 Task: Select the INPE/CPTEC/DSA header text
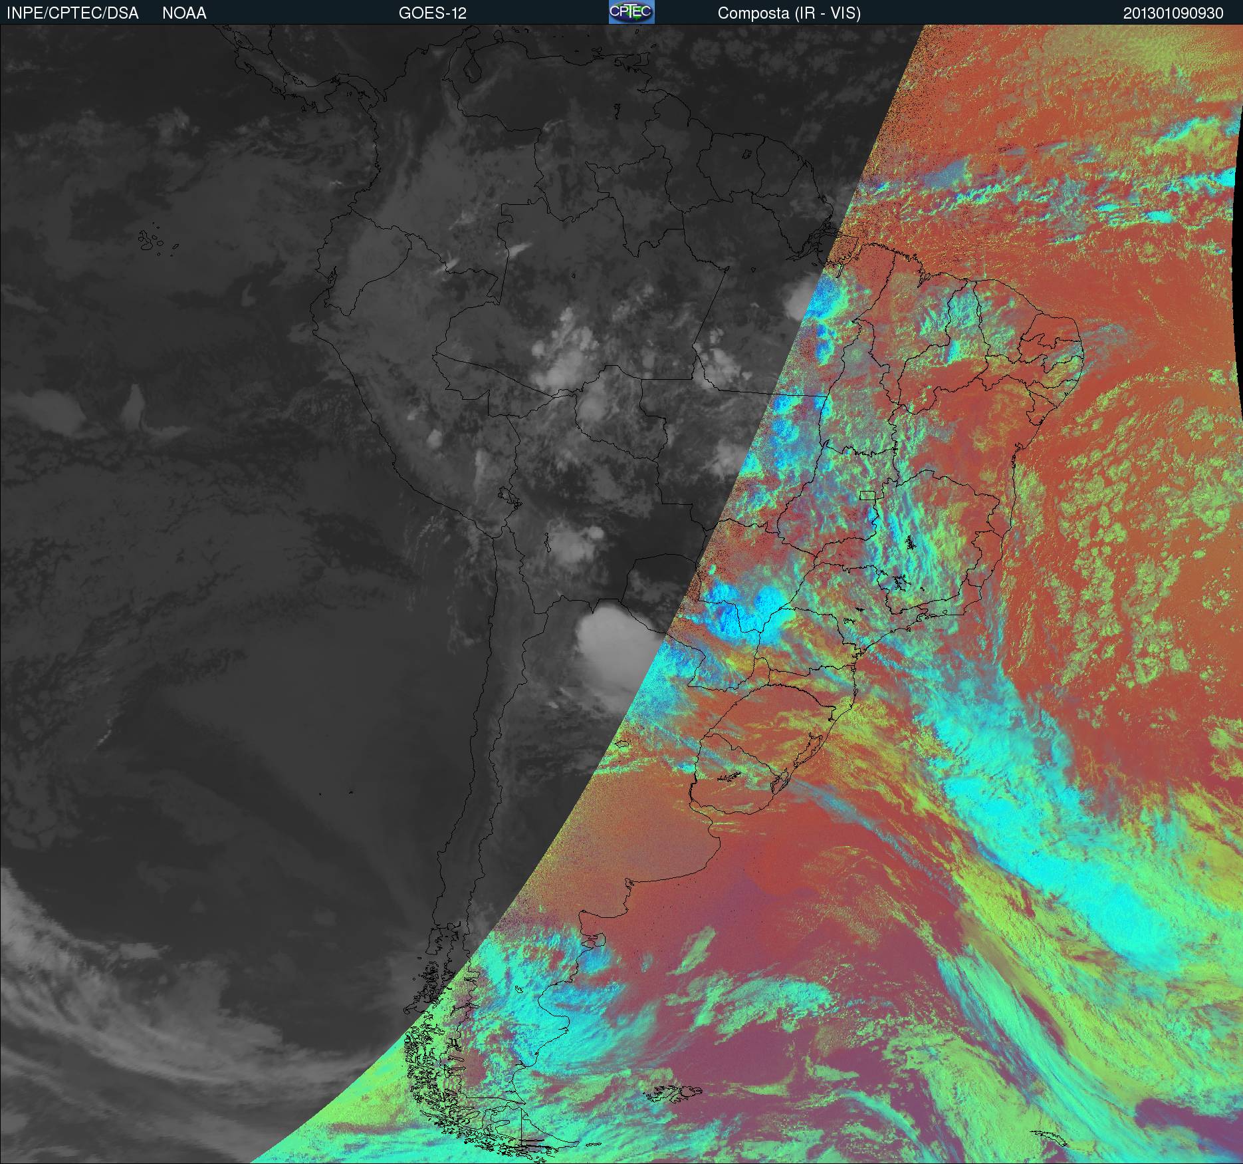(72, 13)
